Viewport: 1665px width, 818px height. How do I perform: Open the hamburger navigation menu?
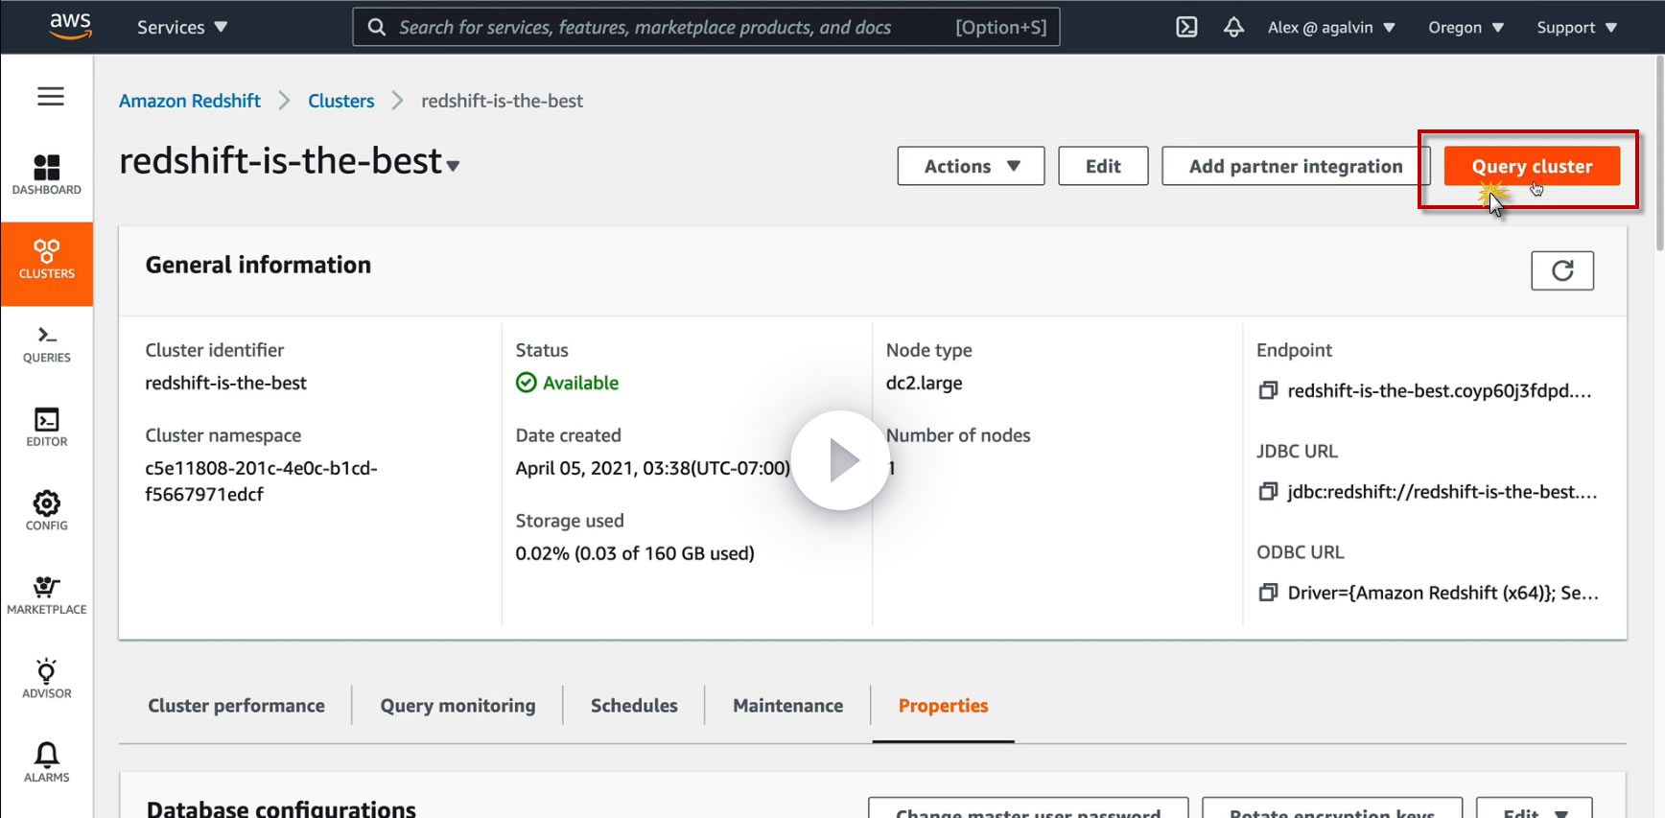coord(51,97)
